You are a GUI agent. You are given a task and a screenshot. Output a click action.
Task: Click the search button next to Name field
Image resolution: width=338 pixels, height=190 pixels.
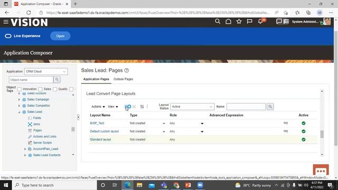(x=270, y=107)
